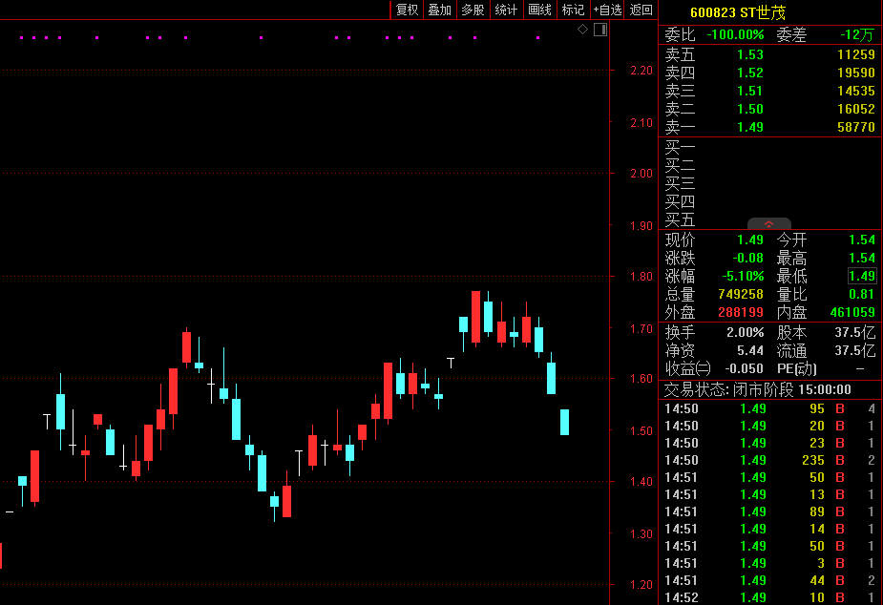This screenshot has height=605, width=883.
Task: Toggle the side panel layout icon
Action: click(x=599, y=30)
